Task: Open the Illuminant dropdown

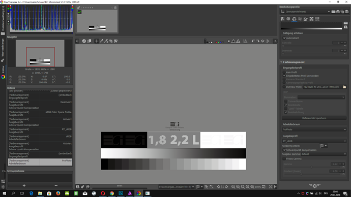Action: pos(321,97)
